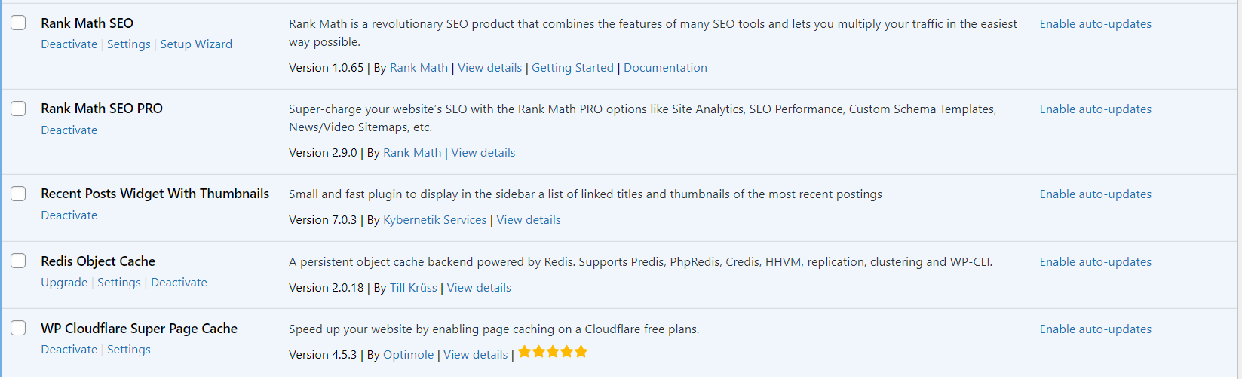The height and width of the screenshot is (379, 1242).
Task: Click the WP Cloudflare Super Page Cache title
Action: [x=139, y=329]
